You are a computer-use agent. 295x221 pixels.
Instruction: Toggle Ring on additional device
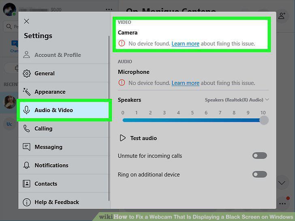(259, 174)
